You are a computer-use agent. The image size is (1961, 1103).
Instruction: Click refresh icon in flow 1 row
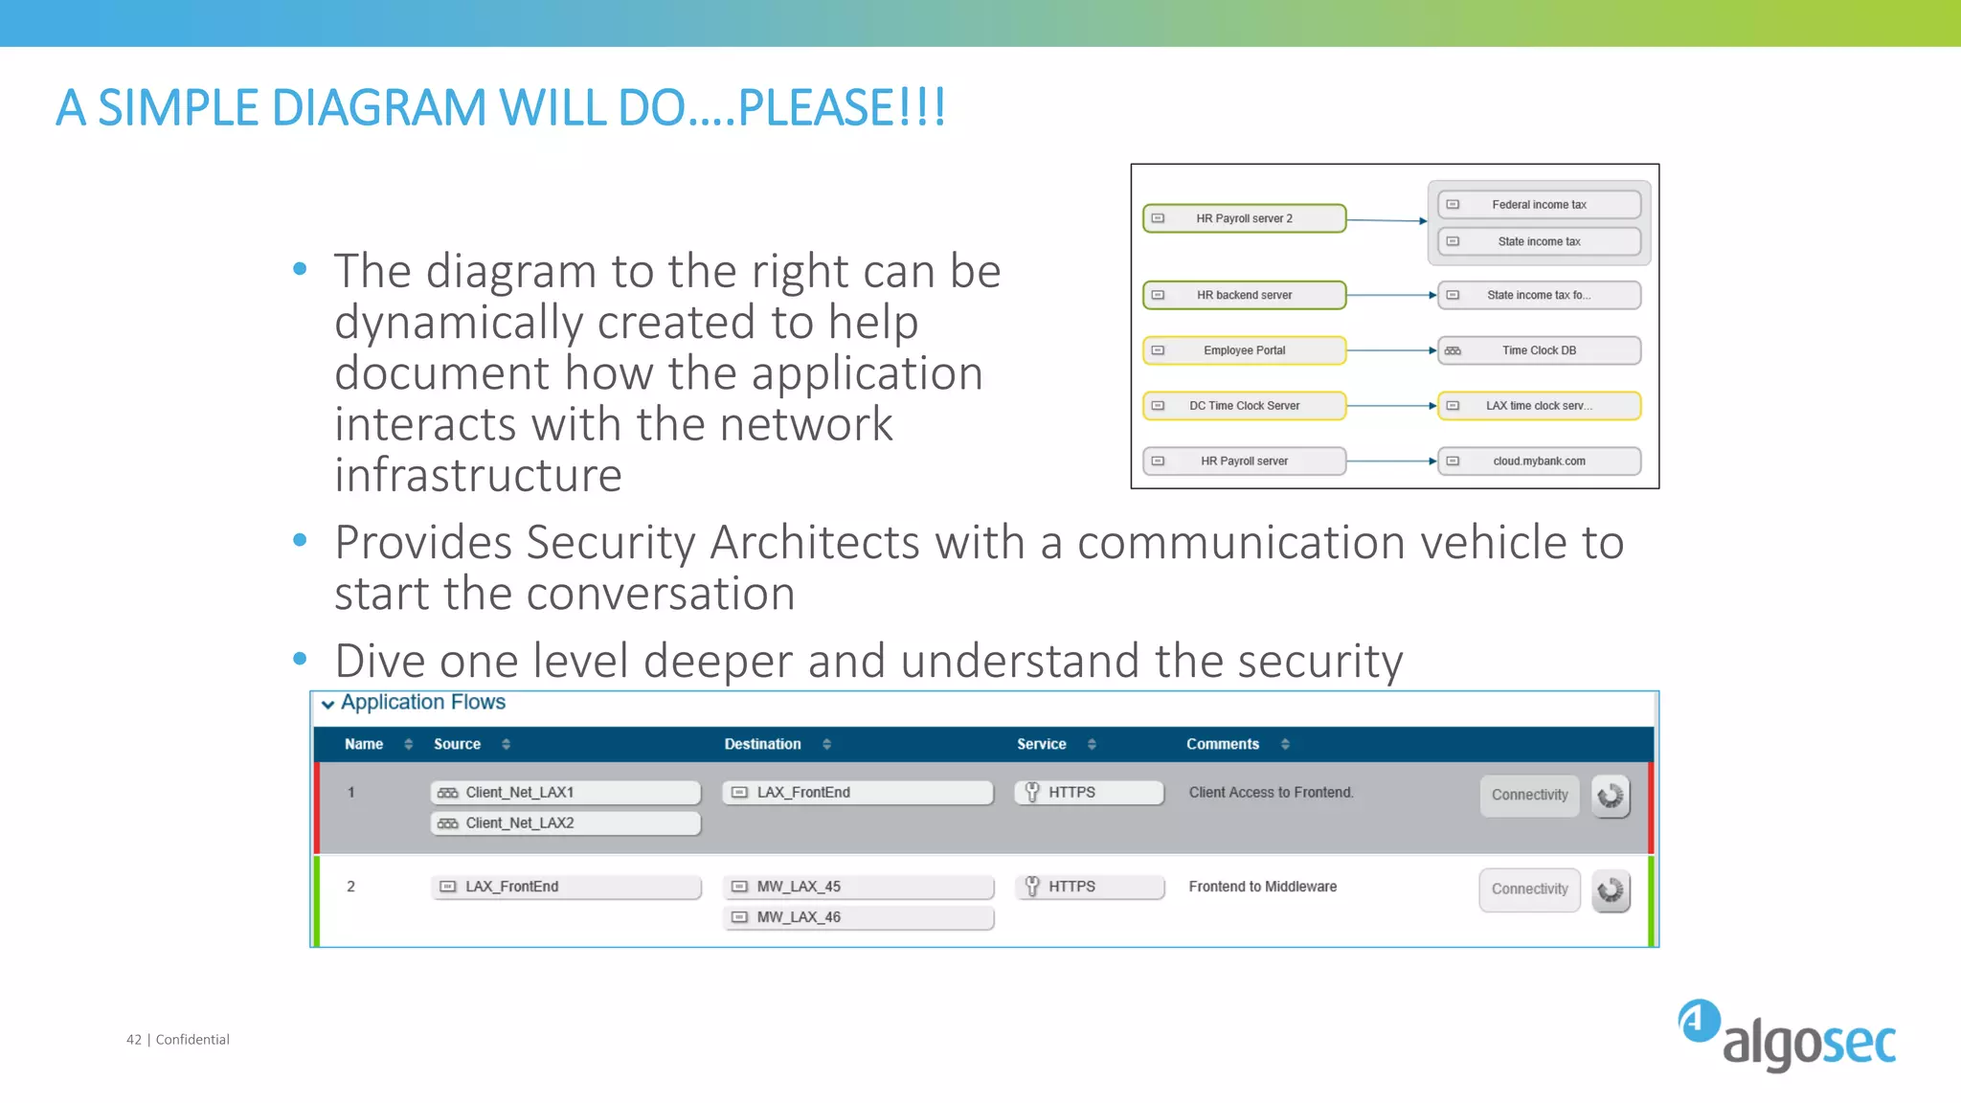1611,796
